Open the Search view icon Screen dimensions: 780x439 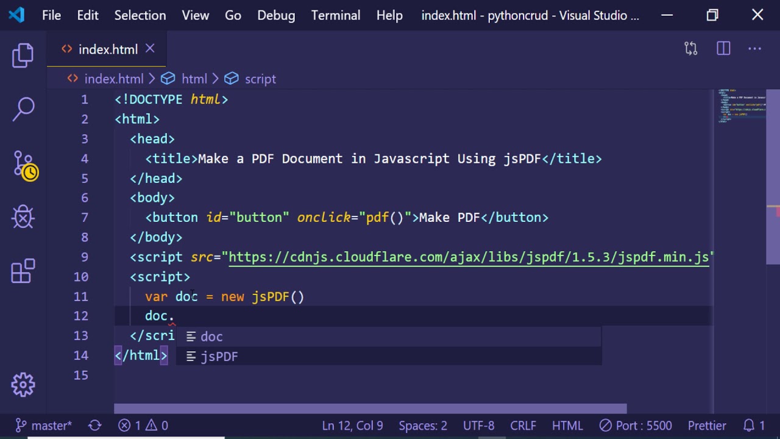pyautogui.click(x=23, y=110)
